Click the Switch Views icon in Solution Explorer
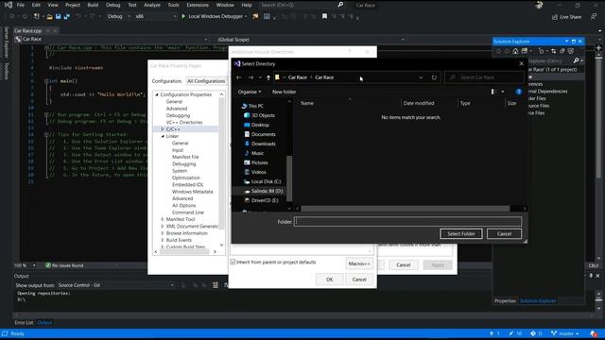Screen dimensions: 605x340 (525, 51)
